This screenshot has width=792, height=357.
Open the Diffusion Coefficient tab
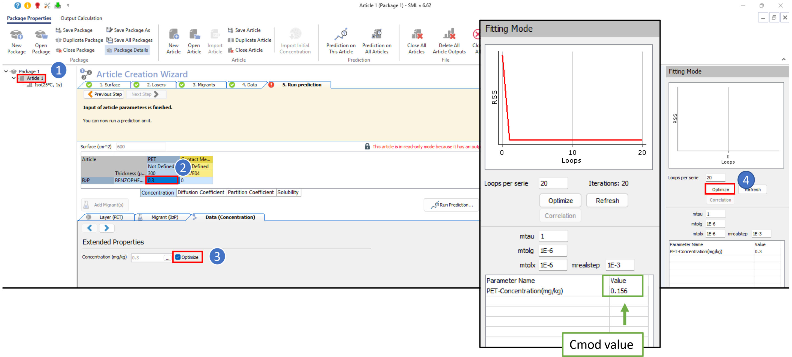click(201, 192)
